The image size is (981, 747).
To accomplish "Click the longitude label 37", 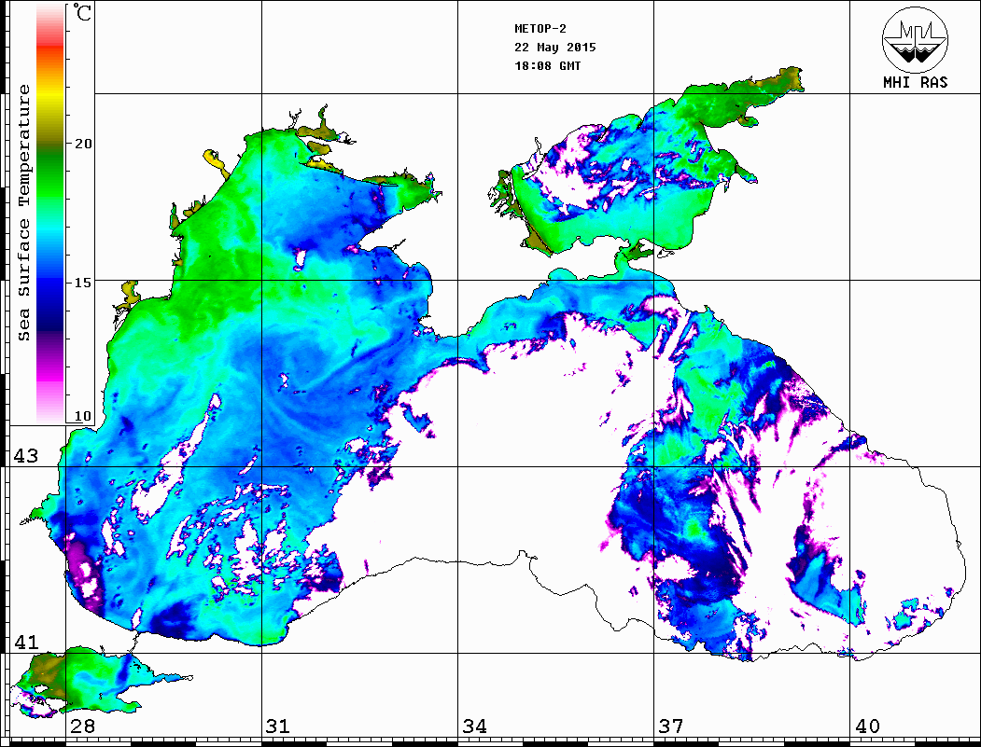I will (670, 726).
